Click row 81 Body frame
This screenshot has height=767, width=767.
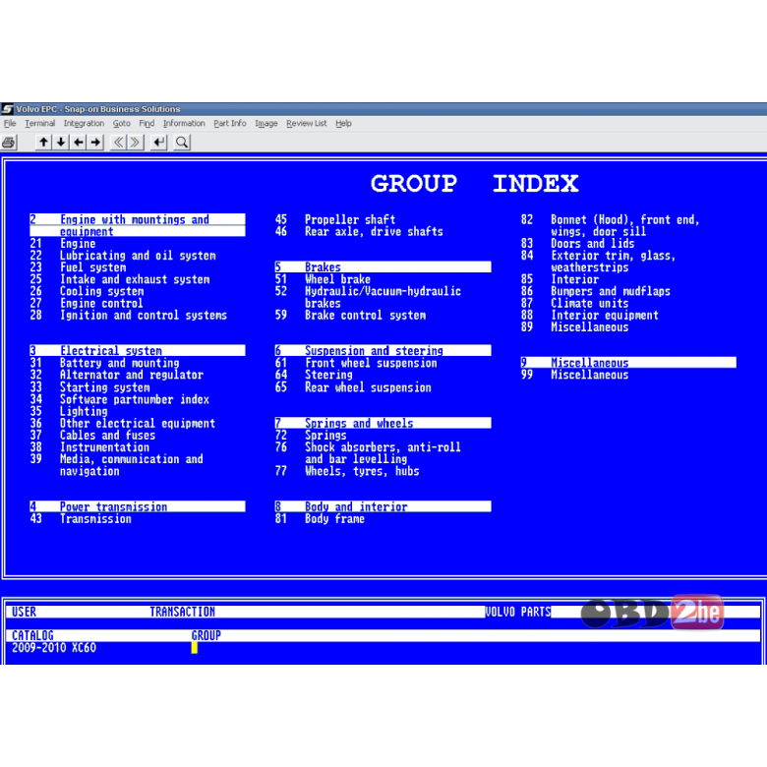(320, 518)
